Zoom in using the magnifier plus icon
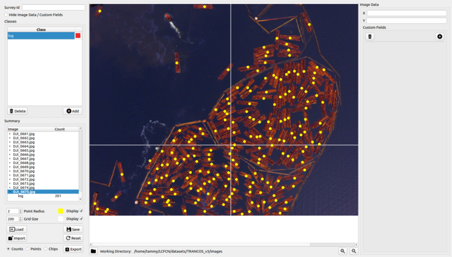 pyautogui.click(x=343, y=251)
